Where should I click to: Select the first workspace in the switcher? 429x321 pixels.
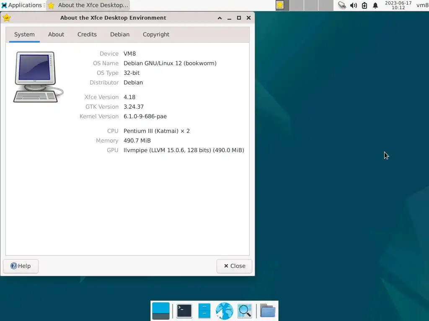coord(282,5)
